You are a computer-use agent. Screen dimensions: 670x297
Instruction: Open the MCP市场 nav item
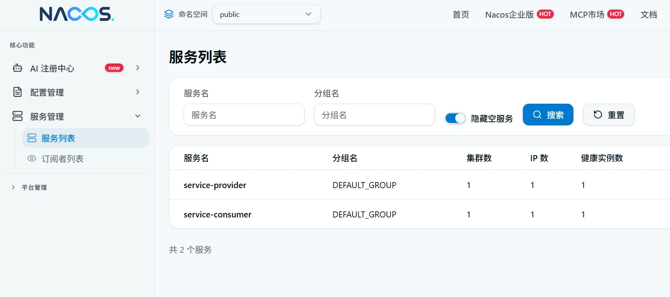tap(587, 14)
